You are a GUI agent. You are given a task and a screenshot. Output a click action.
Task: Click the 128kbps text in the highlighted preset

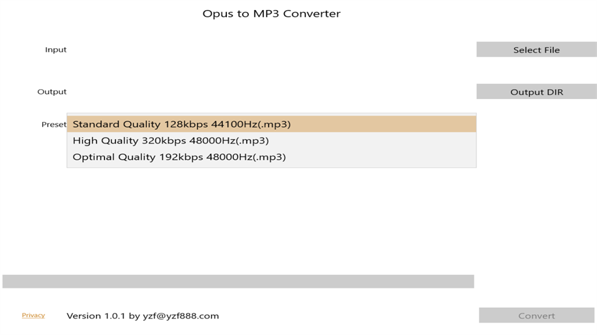[x=186, y=124]
